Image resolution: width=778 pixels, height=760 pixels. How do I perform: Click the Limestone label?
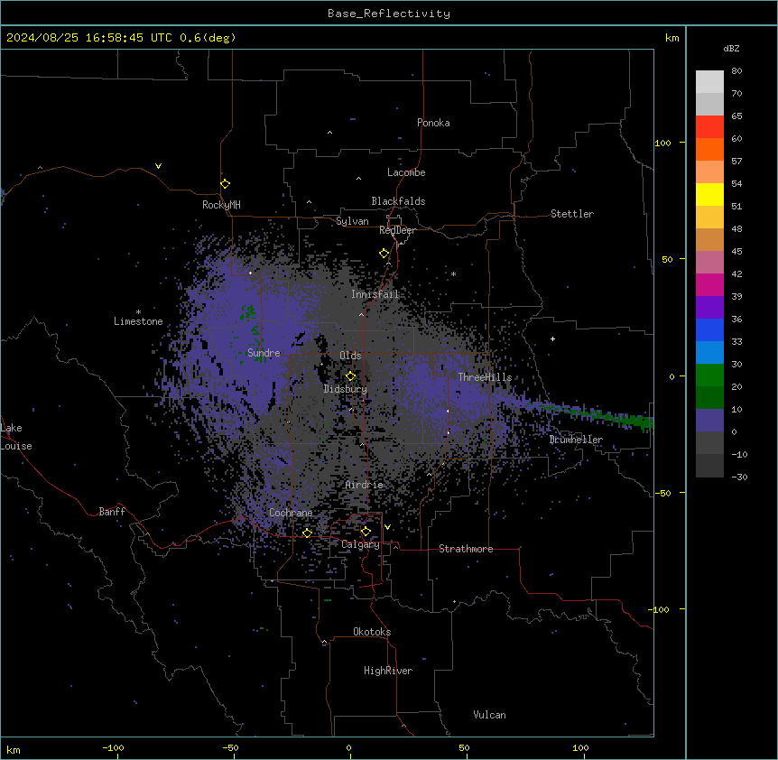coord(138,321)
